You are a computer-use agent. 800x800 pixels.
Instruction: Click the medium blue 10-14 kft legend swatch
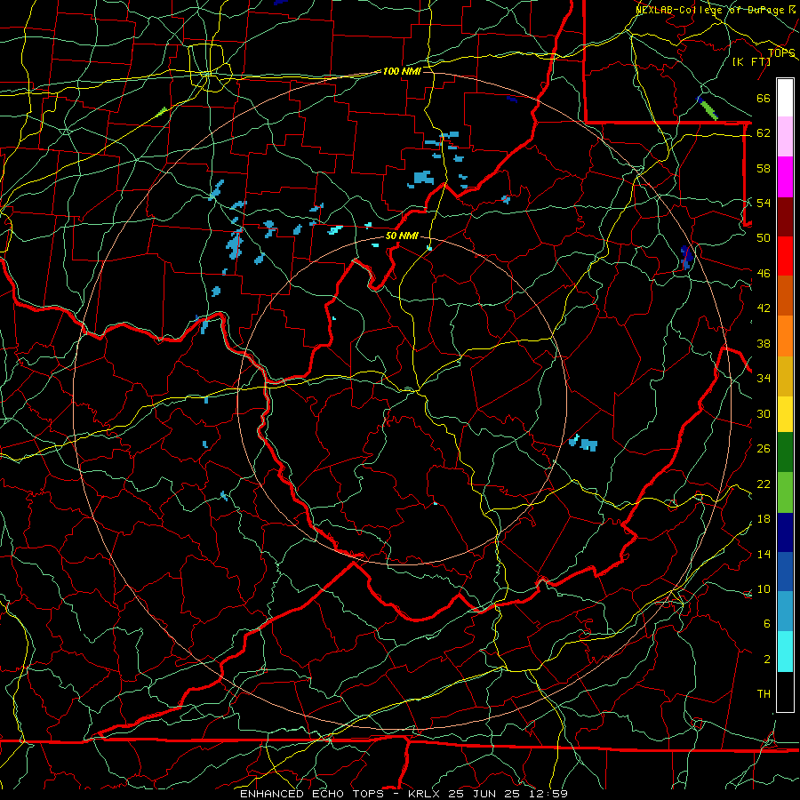pyautogui.click(x=785, y=572)
